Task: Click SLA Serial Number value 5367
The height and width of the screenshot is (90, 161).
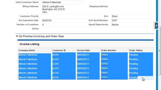Action: click(114, 20)
